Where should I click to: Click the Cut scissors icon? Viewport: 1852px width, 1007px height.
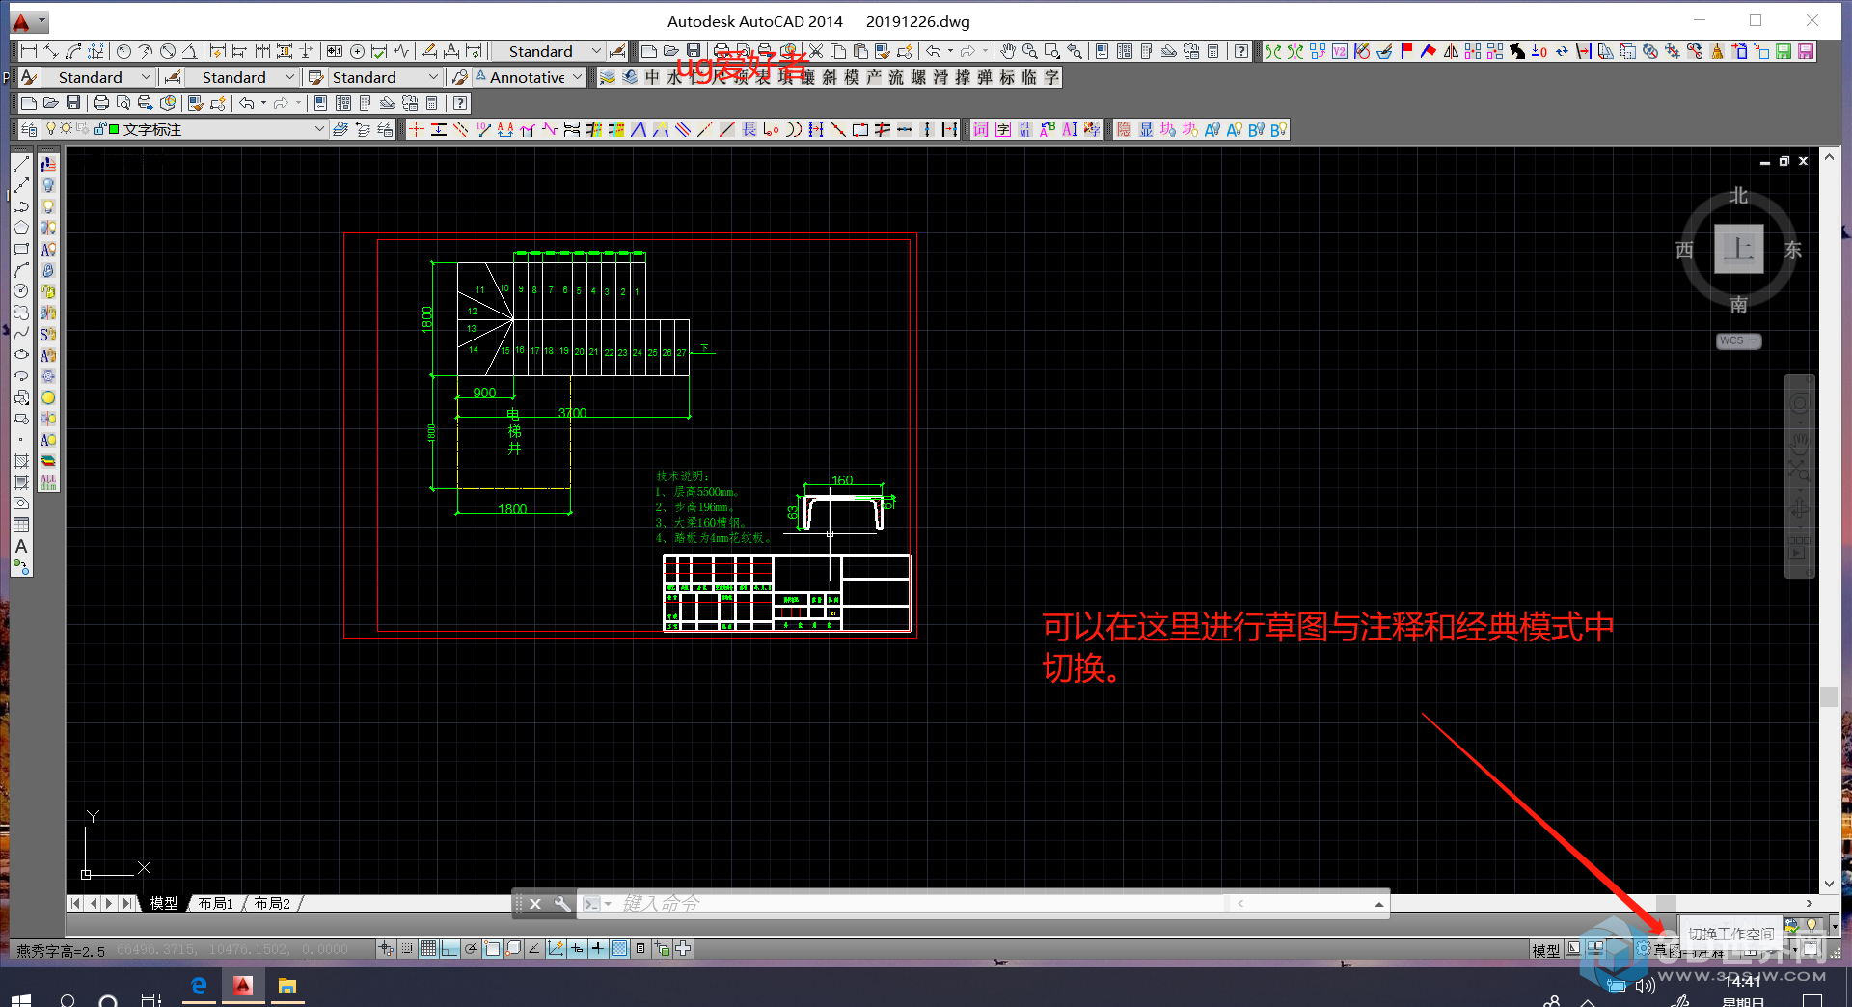(x=816, y=51)
